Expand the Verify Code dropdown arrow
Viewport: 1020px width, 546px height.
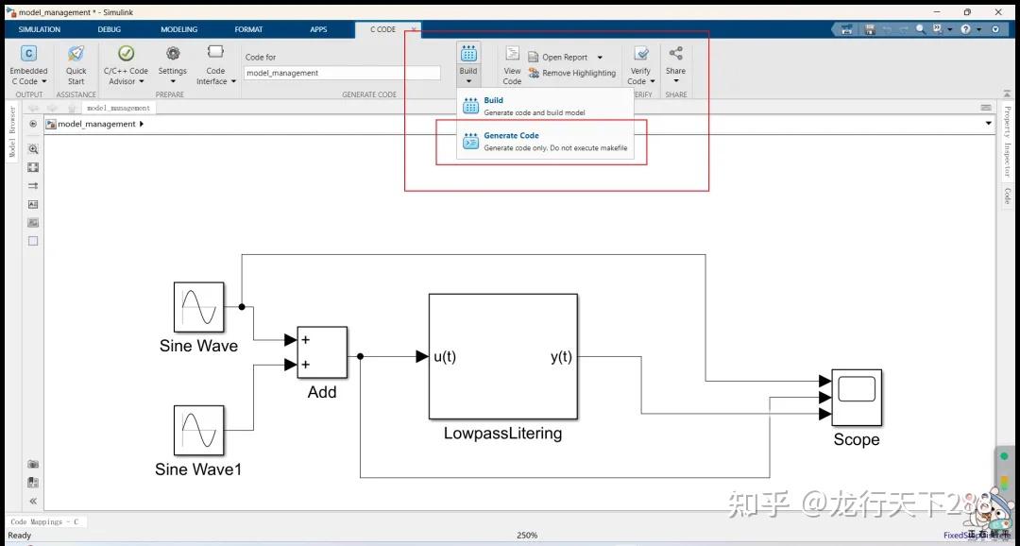[x=653, y=82]
